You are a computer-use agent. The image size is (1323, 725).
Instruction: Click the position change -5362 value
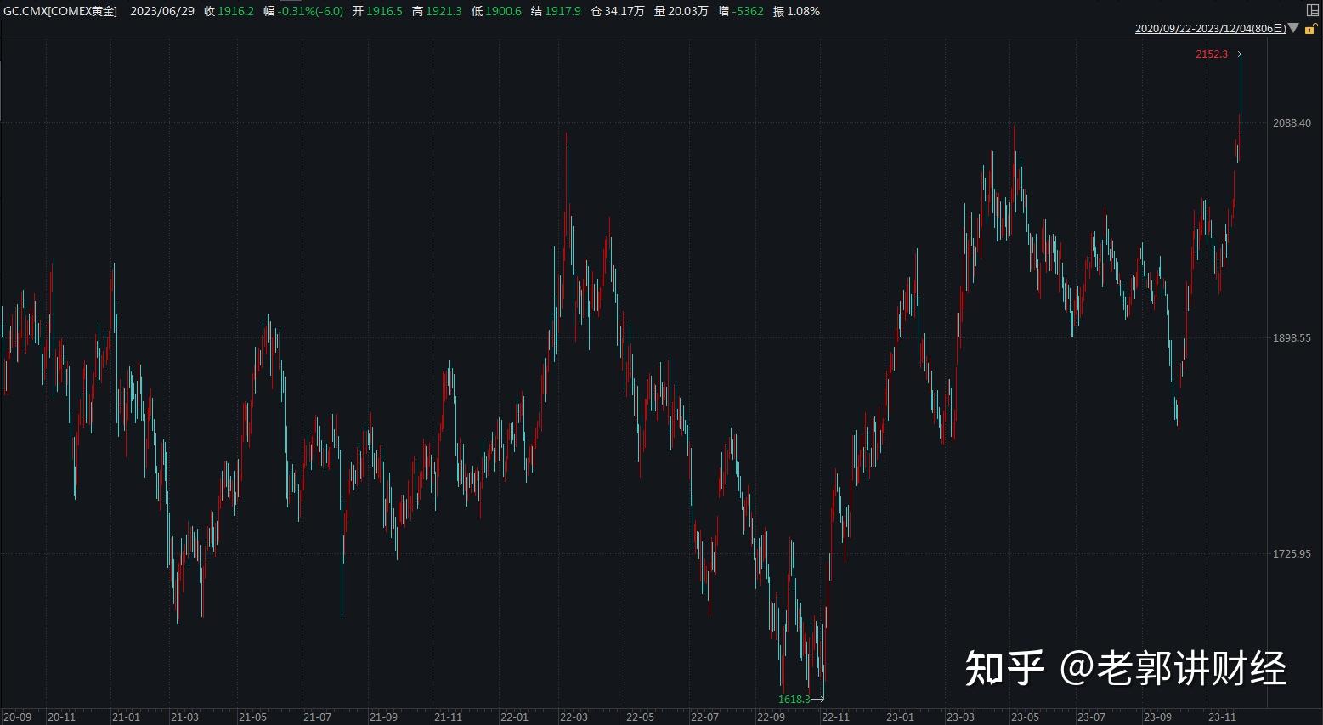[x=748, y=11]
